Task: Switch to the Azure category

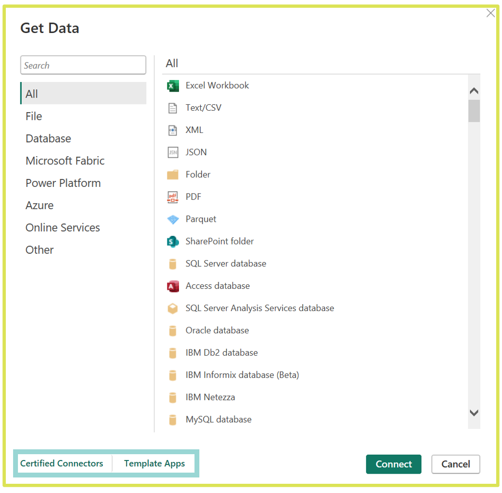Action: click(83, 205)
